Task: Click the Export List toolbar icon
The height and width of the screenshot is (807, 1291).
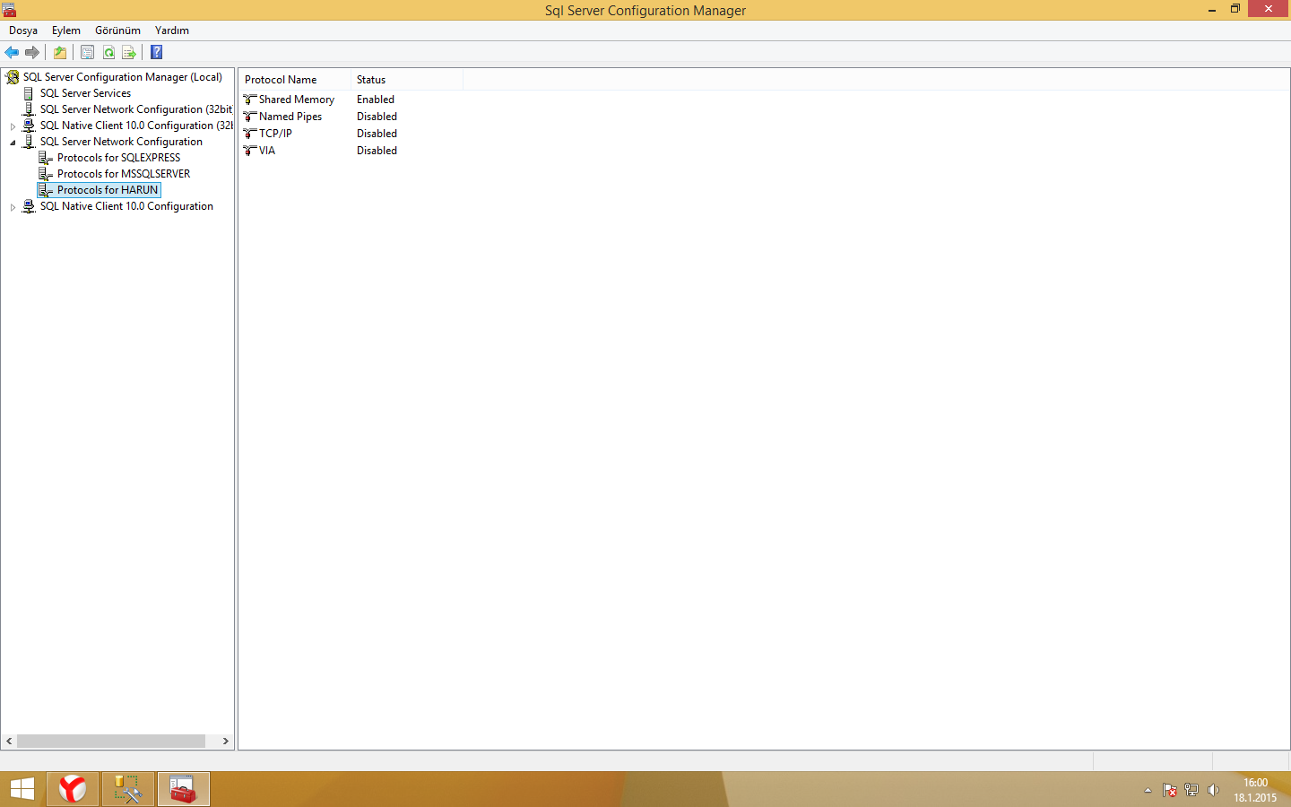Action: [x=129, y=52]
